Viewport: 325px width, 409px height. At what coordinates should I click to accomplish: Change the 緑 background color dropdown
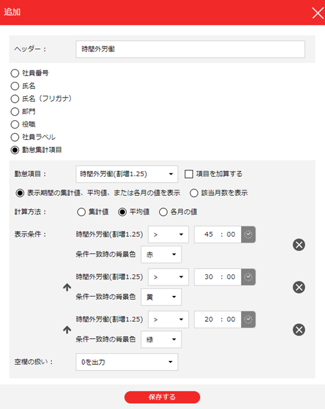click(x=161, y=339)
